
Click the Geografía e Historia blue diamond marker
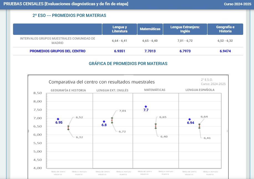(x=58, y=119)
